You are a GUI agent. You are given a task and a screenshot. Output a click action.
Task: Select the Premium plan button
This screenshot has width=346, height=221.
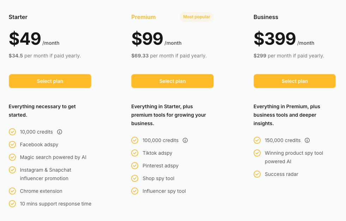click(172, 81)
